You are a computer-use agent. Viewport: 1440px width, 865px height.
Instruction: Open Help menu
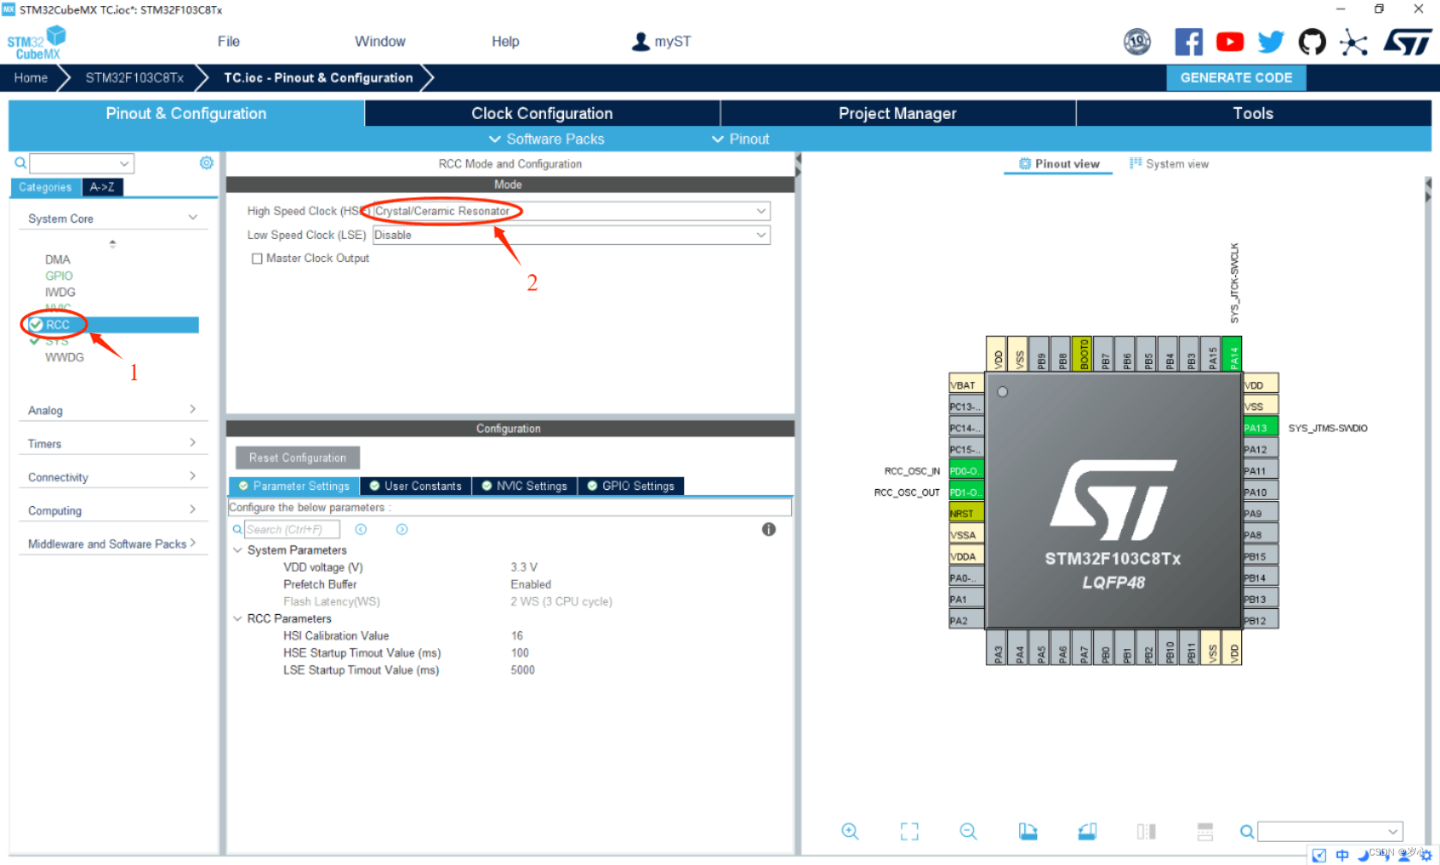point(506,41)
